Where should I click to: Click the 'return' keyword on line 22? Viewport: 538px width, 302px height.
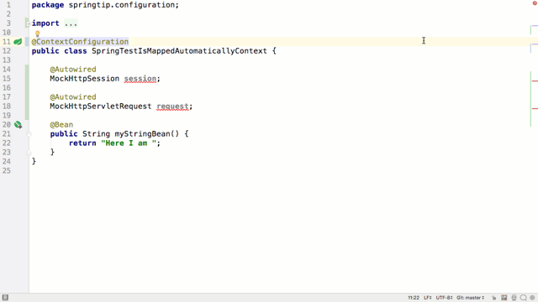82,143
